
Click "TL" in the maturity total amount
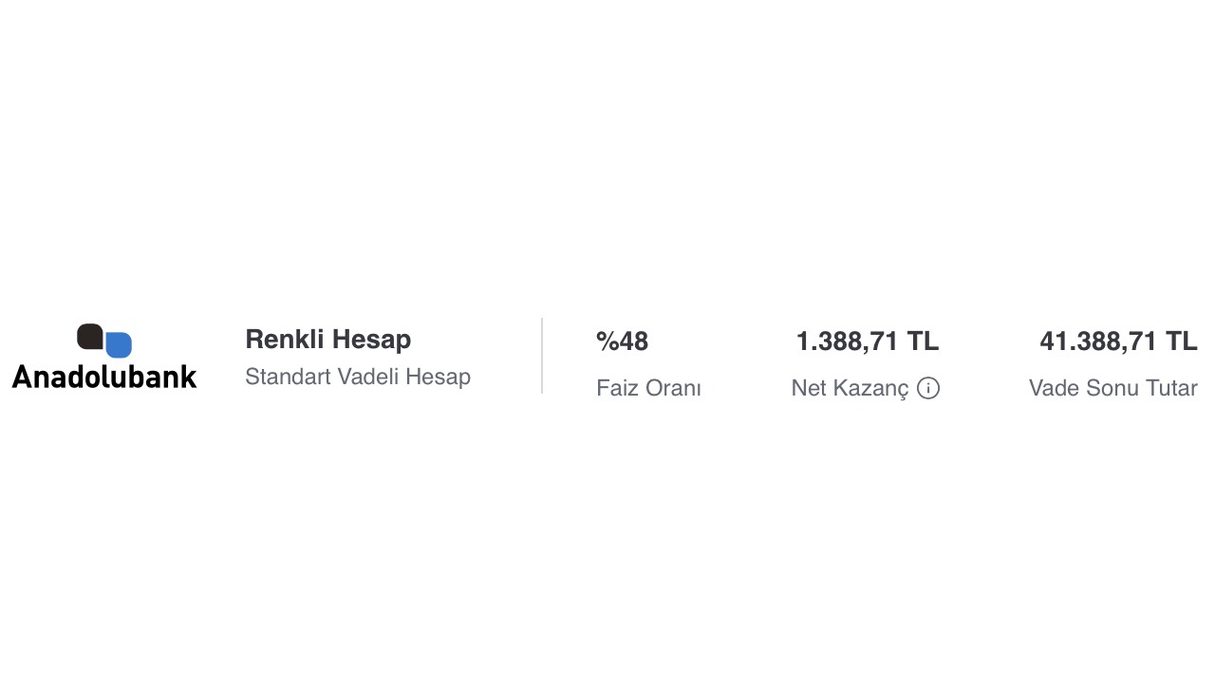(x=1182, y=341)
